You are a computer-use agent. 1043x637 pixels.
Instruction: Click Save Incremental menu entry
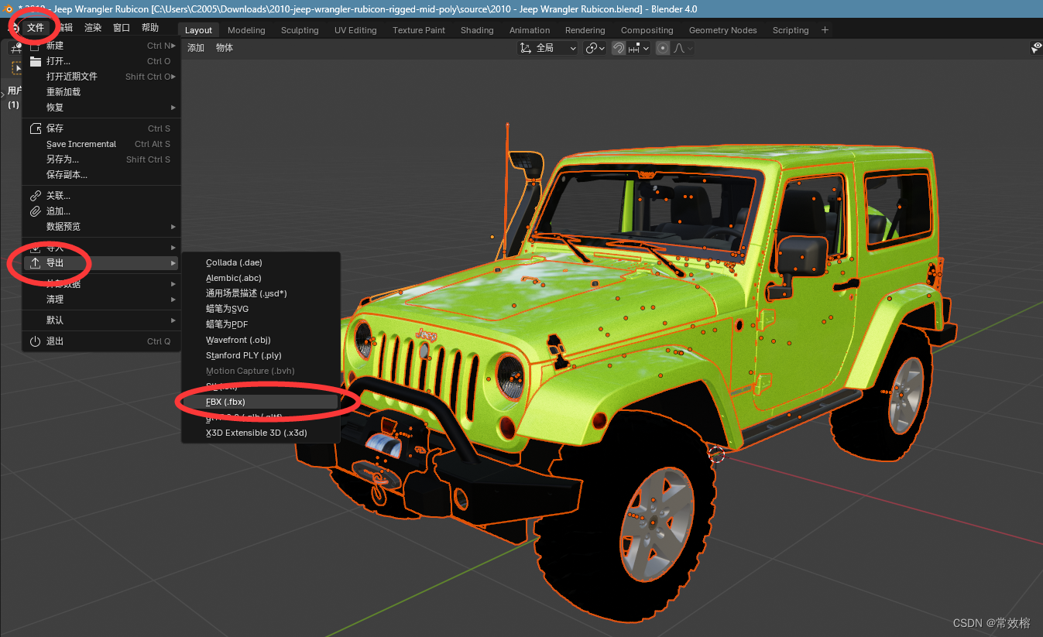pos(101,144)
